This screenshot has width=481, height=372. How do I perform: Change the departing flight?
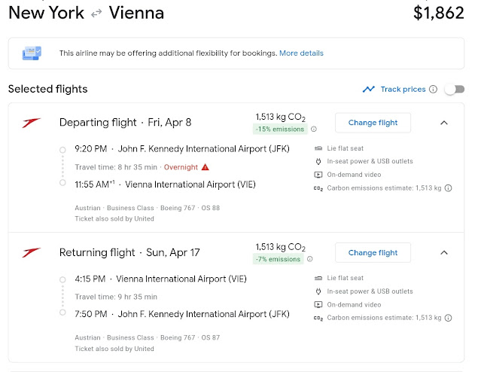pos(373,123)
